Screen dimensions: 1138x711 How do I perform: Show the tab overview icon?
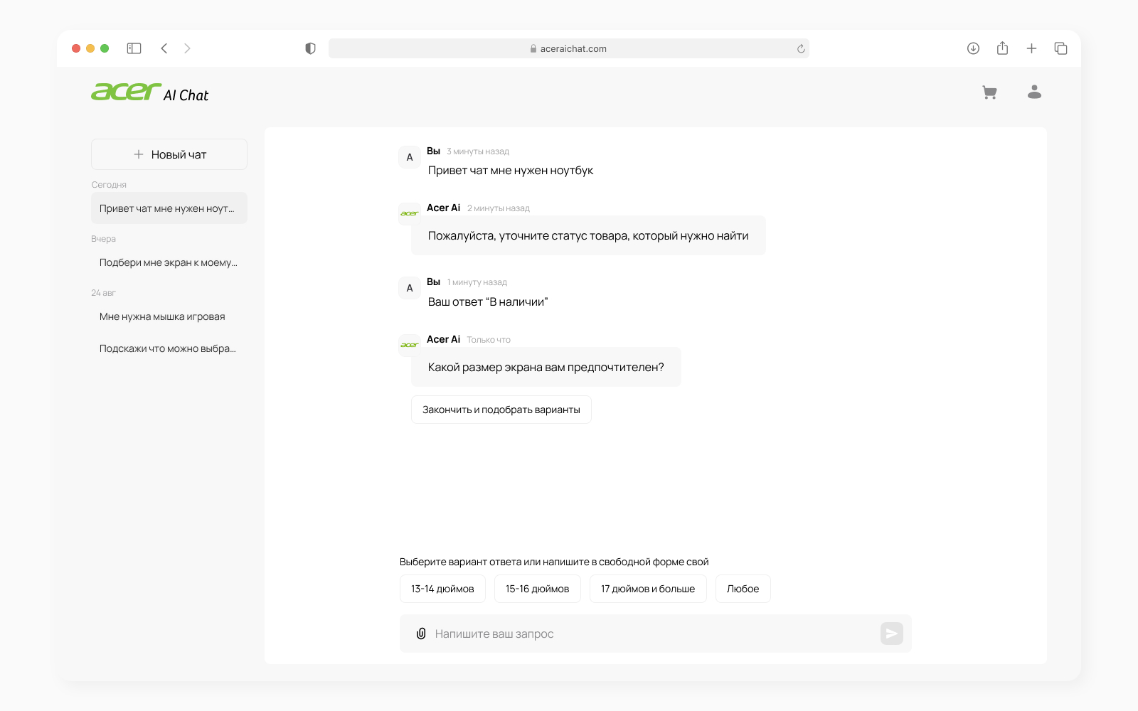tap(1060, 48)
